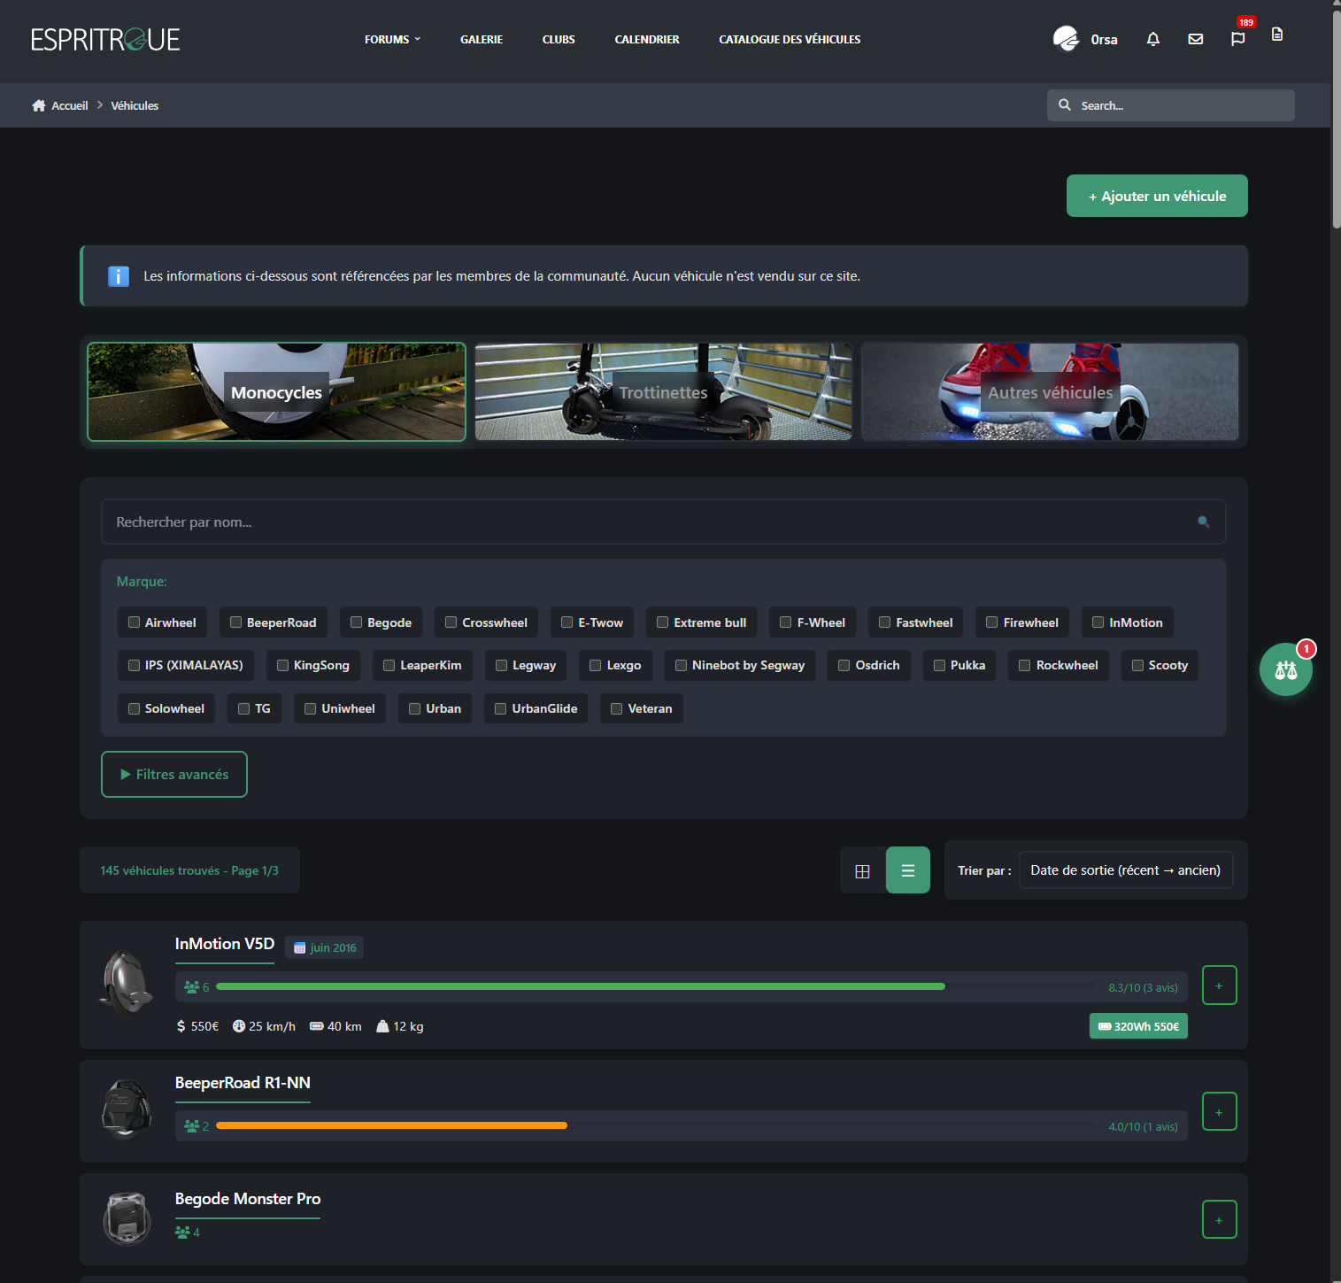This screenshot has width=1341, height=1283.
Task: Go to the Galerie menu
Action: tap(481, 40)
